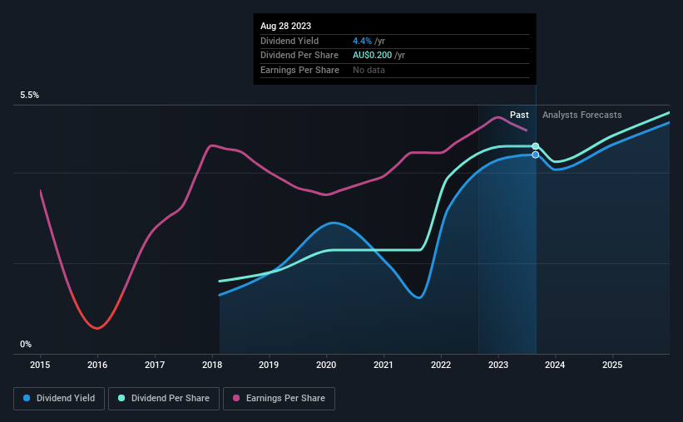Click the 2025 x-axis year label
Screen dimensions: 683x422
(612, 365)
